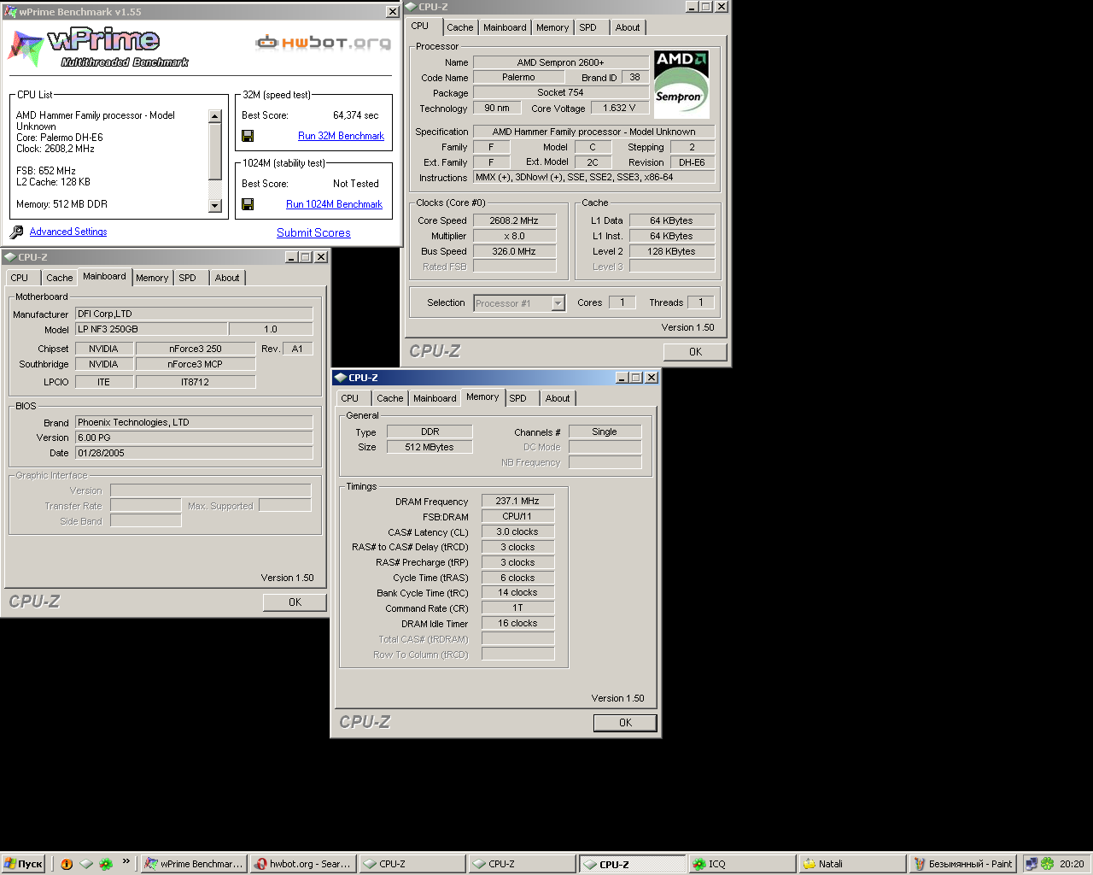1093x875 pixels.
Task: Click Run 32M Benchmark link
Action: pos(341,136)
